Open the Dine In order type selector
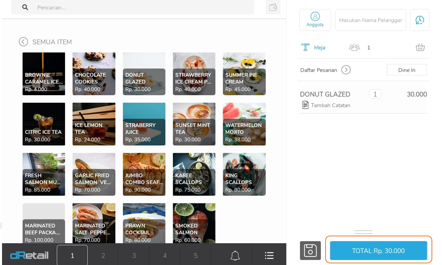Image resolution: width=442 pixels, height=265 pixels. pyautogui.click(x=406, y=70)
